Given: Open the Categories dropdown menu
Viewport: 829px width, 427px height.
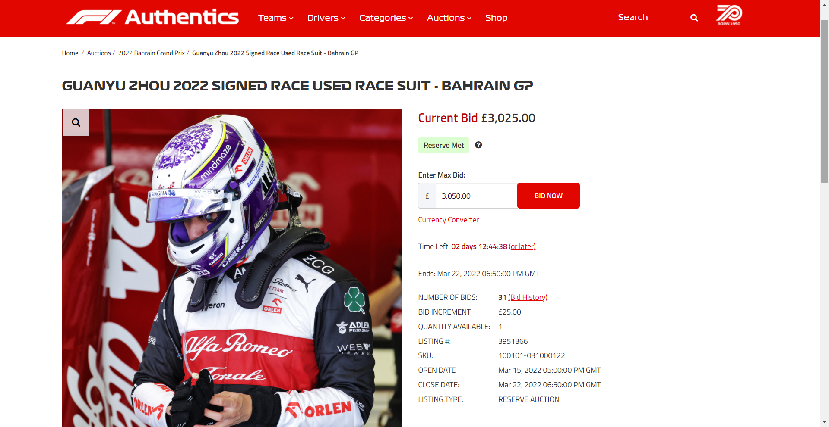Looking at the screenshot, I should click(x=386, y=18).
